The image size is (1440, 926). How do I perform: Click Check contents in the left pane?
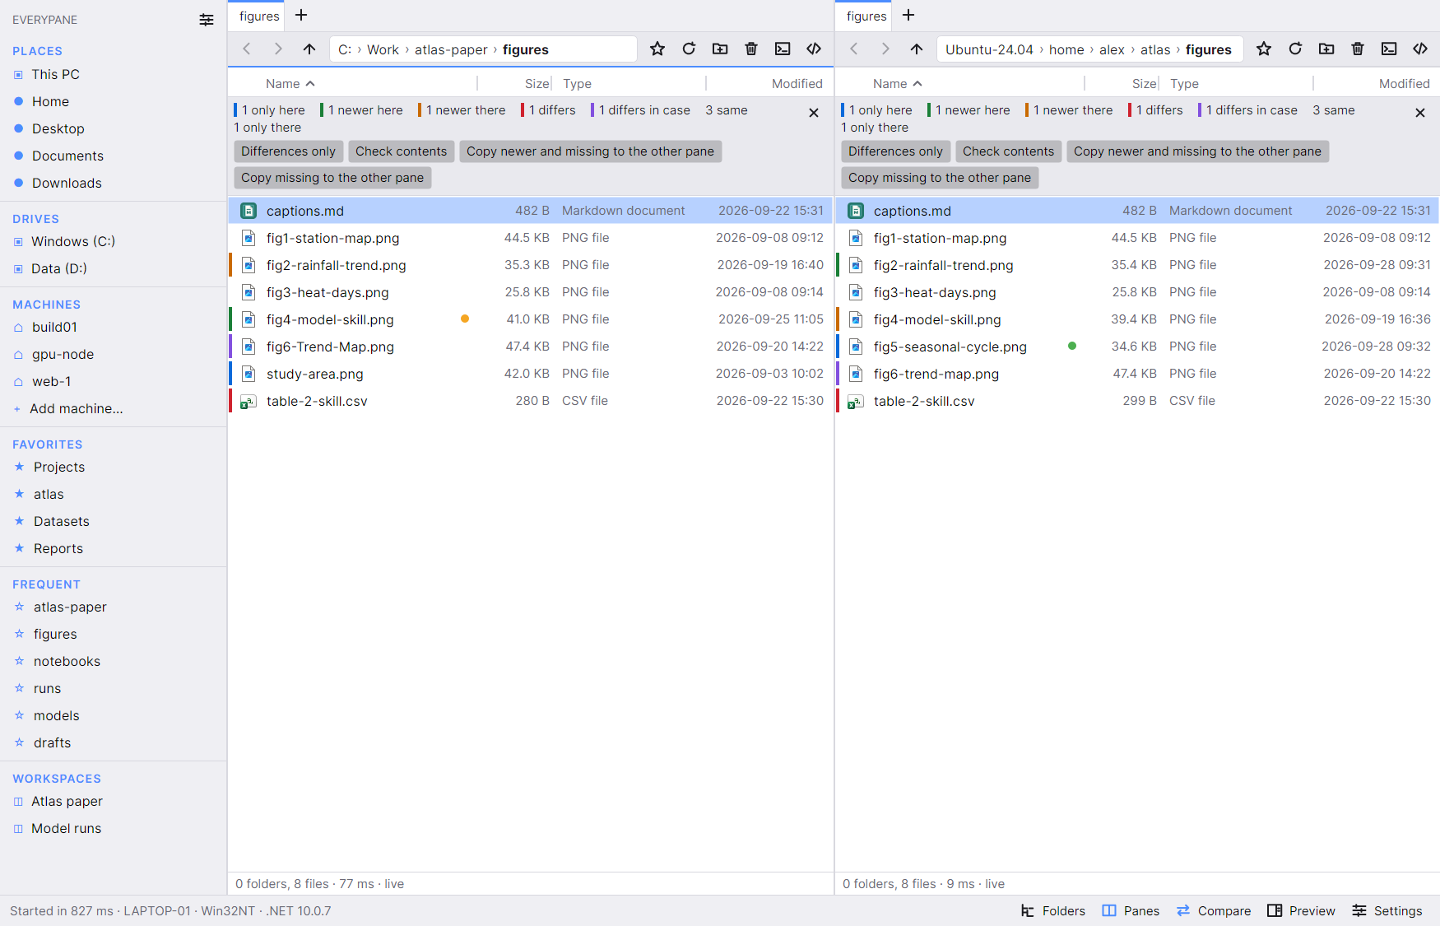coord(401,151)
